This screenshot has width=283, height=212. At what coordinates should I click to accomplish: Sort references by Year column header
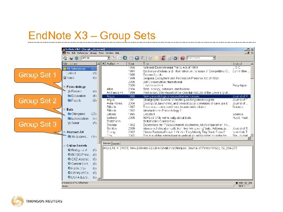(134, 64)
